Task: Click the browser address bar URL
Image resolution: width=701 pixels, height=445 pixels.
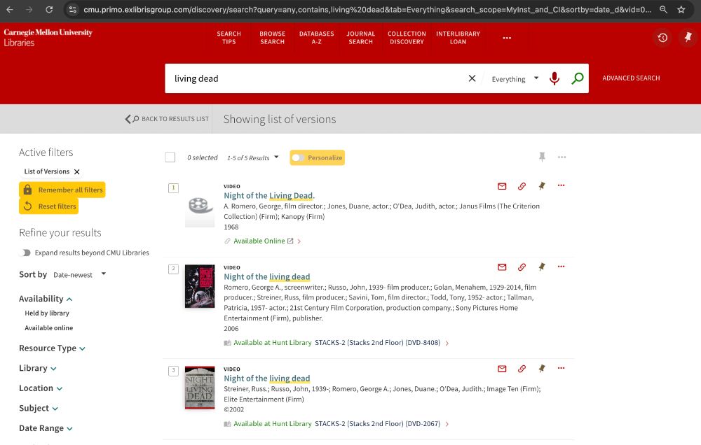Action: 367,9
